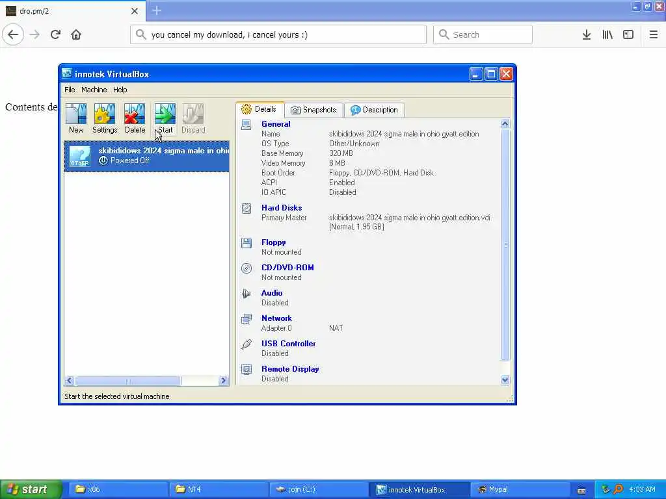666x499 pixels.
Task: Select the dro.pm/2 browser tab
Action: [73, 10]
